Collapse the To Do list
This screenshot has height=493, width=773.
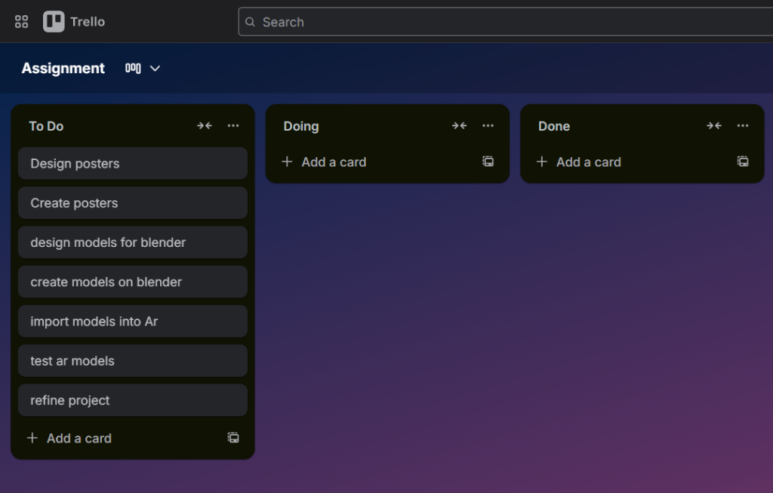coord(205,126)
